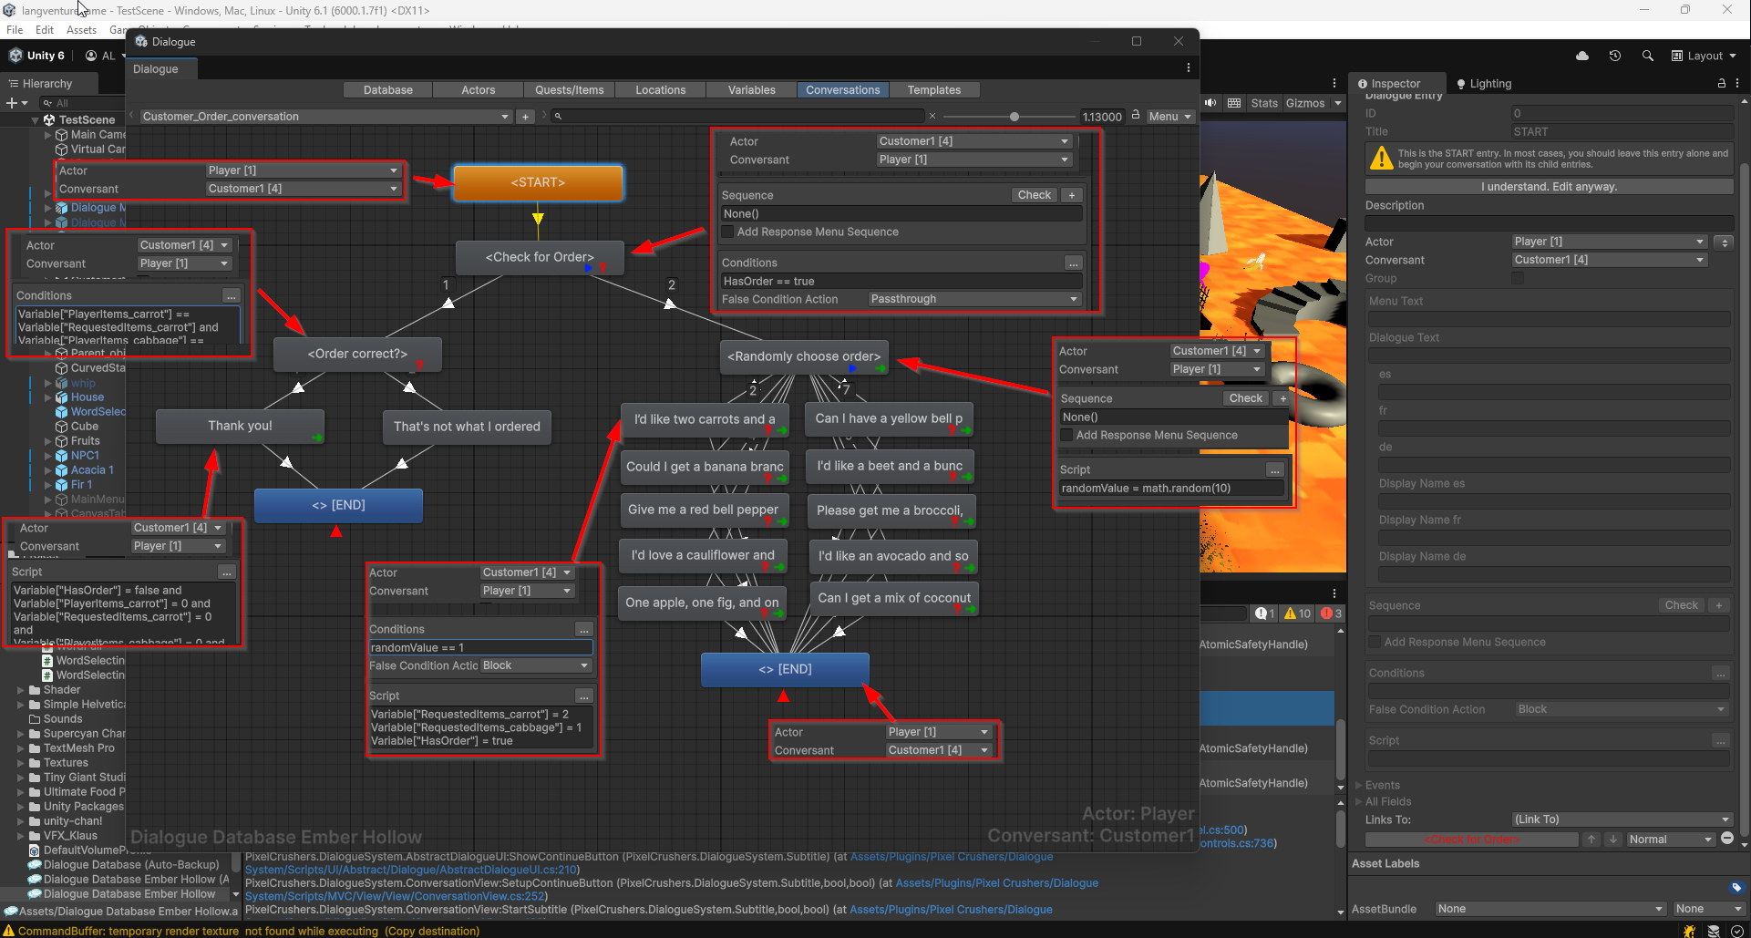Select the START node
Image resolution: width=1751 pixels, height=938 pixels.
[x=538, y=182]
